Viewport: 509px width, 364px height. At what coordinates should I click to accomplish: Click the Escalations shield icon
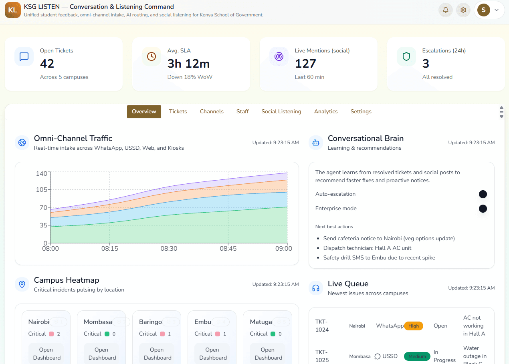[406, 56]
